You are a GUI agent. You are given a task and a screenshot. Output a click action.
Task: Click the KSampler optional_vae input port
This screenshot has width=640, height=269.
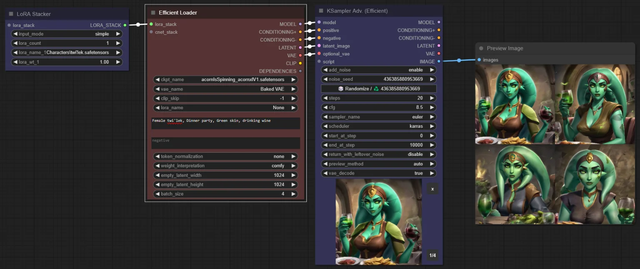click(319, 53)
